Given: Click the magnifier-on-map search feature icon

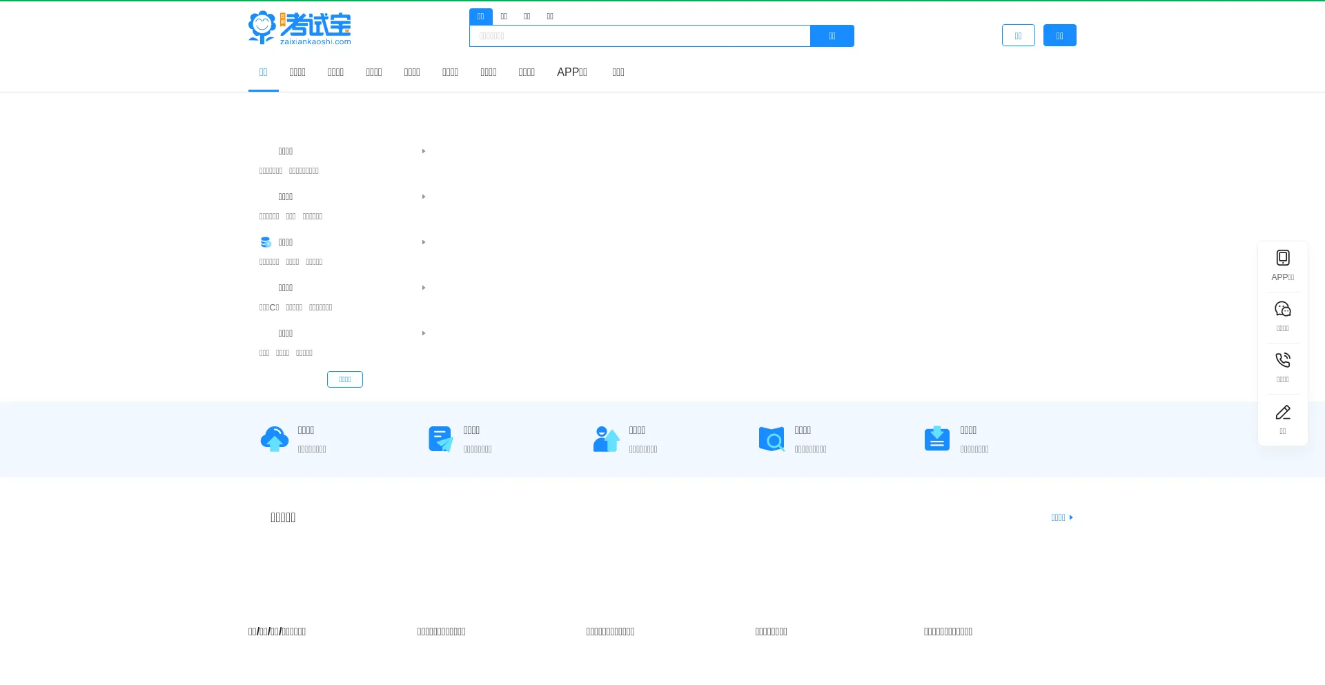Looking at the screenshot, I should click(x=771, y=439).
